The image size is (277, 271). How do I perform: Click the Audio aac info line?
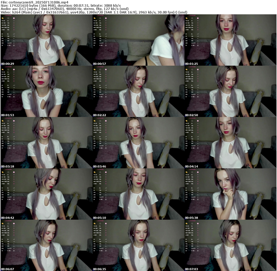tap(65, 9)
